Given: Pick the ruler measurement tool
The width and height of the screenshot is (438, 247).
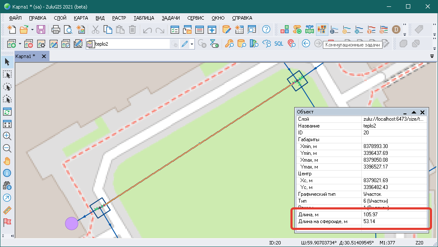Looking at the screenshot, I should 7,210.
